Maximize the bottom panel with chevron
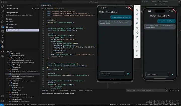The image size is (181, 106). pos(176,90)
